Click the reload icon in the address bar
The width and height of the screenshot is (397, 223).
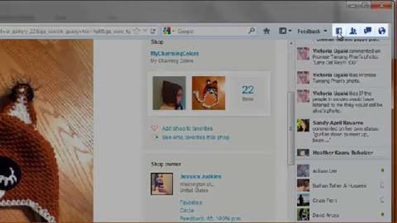click(x=153, y=31)
